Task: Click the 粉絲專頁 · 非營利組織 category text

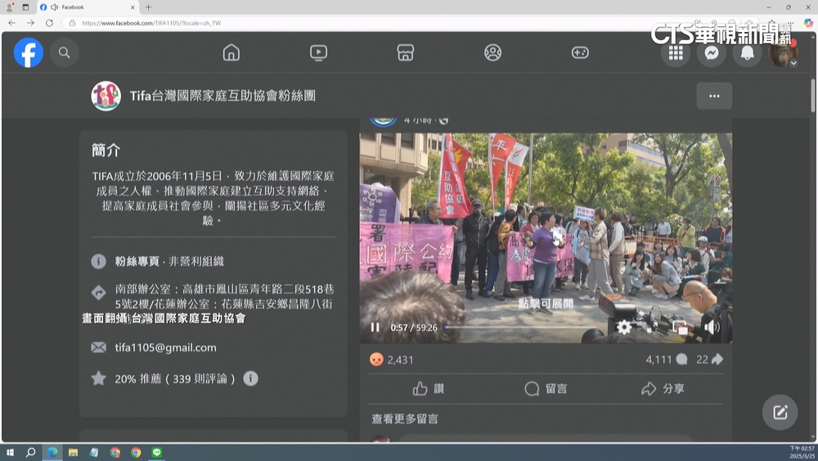Action: (169, 261)
